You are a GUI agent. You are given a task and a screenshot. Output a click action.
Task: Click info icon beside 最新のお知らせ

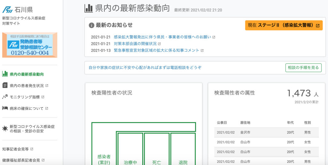[x=91, y=25]
